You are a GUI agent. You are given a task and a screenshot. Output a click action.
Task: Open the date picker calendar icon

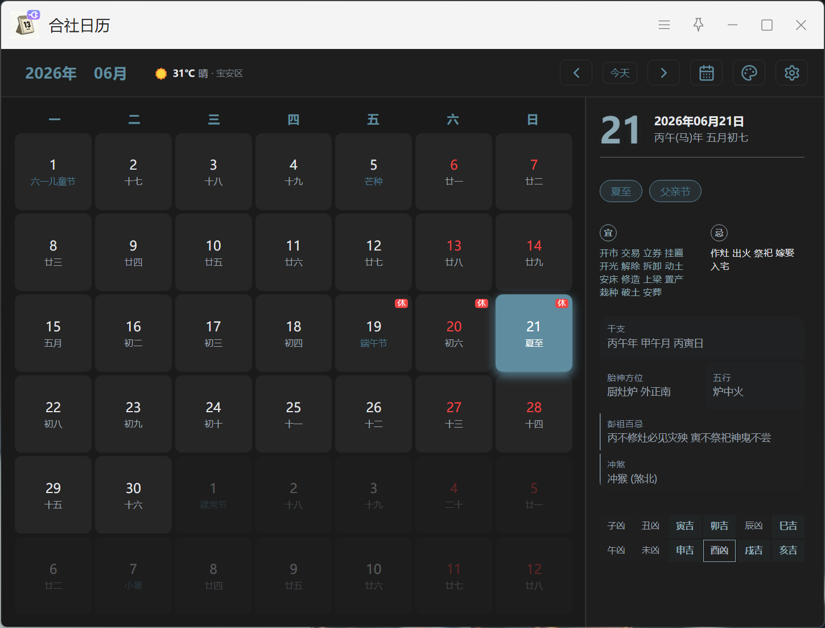point(707,73)
